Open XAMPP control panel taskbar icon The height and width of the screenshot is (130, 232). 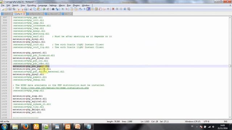pos(68,127)
